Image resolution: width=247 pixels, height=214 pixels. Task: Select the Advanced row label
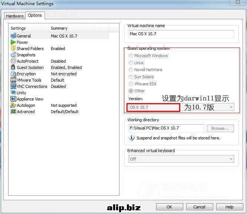coord(26,112)
